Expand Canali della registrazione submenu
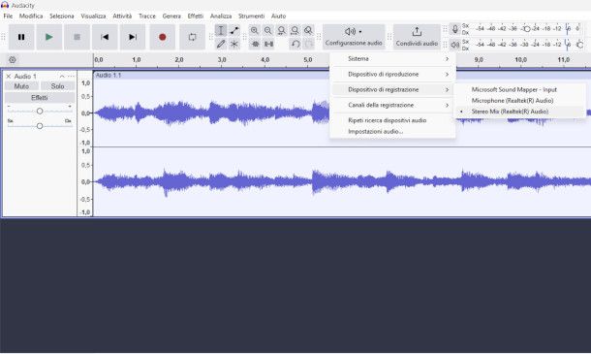Screen dimensions: 591x354 pyautogui.click(x=392, y=105)
